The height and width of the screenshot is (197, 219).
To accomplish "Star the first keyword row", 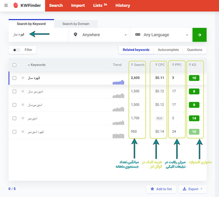I will 23,78.
